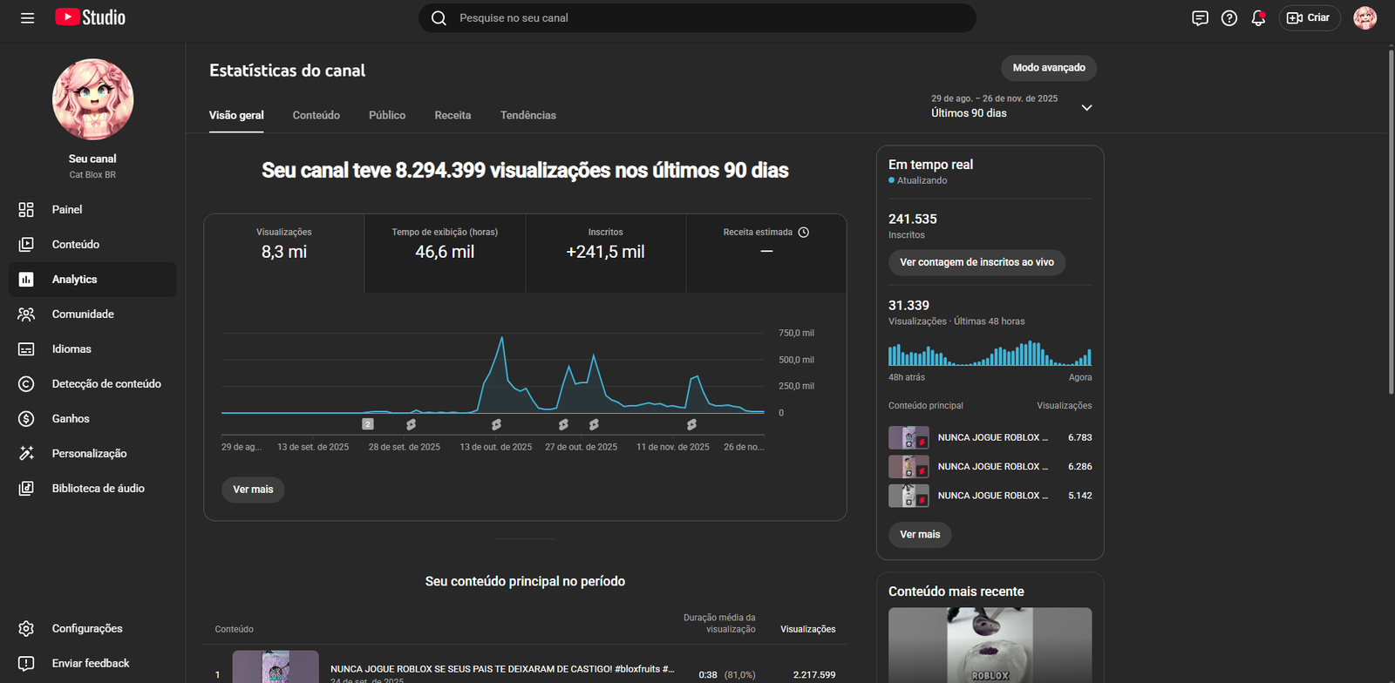The width and height of the screenshot is (1395, 683).
Task: Open the send feedback message icon in header
Action: pos(1200,18)
